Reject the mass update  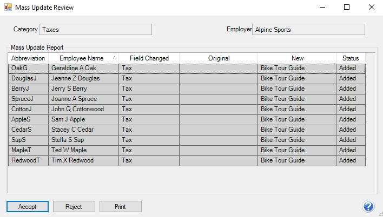(x=74, y=207)
